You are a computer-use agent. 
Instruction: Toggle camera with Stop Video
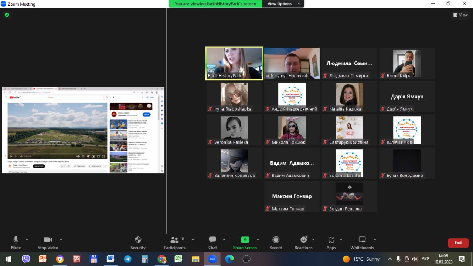[48, 243]
